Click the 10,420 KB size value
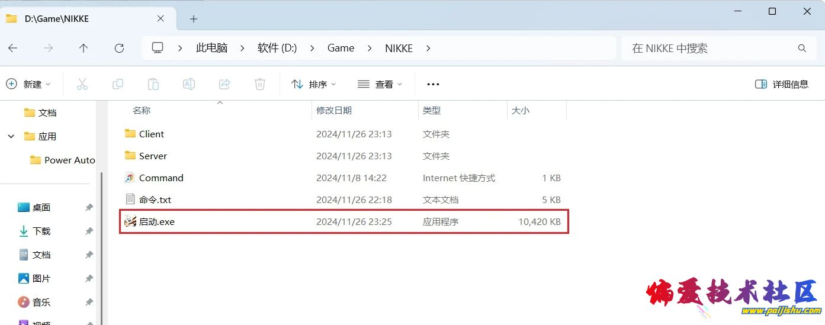Viewport: 825px width, 325px height. point(540,221)
